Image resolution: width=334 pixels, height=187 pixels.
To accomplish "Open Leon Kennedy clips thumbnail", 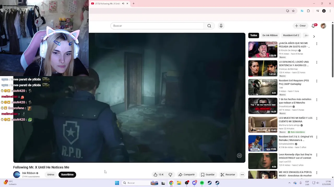I will point(263,161).
